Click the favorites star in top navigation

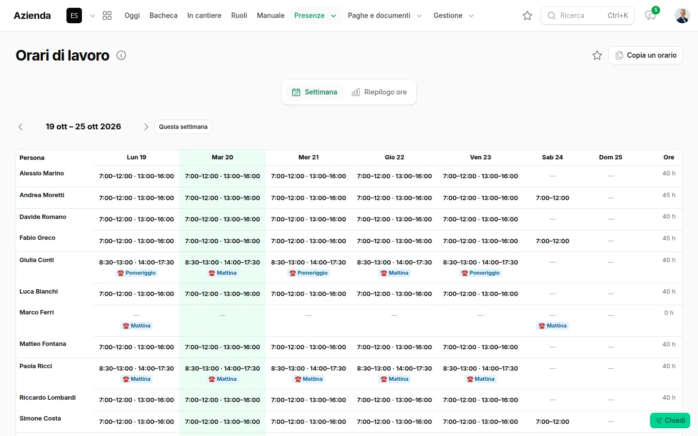point(527,16)
